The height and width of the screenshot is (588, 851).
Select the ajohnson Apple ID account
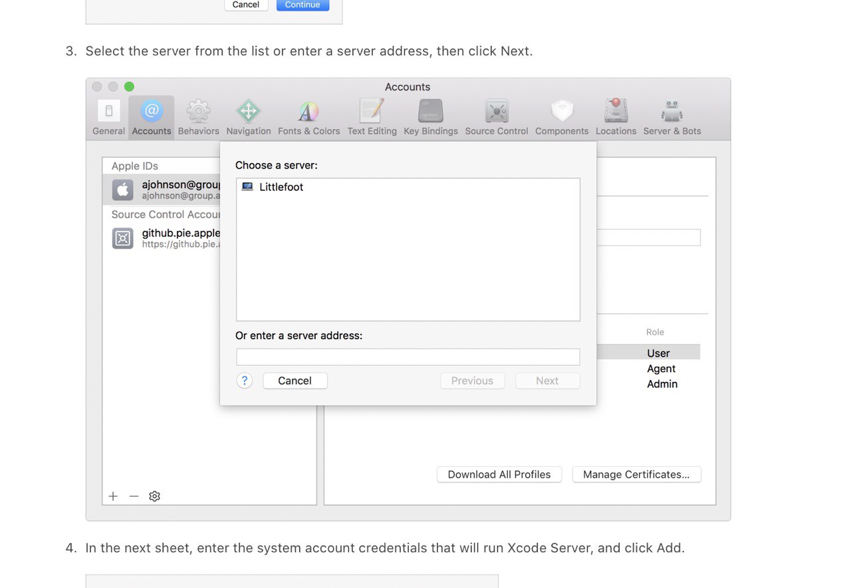pos(162,190)
